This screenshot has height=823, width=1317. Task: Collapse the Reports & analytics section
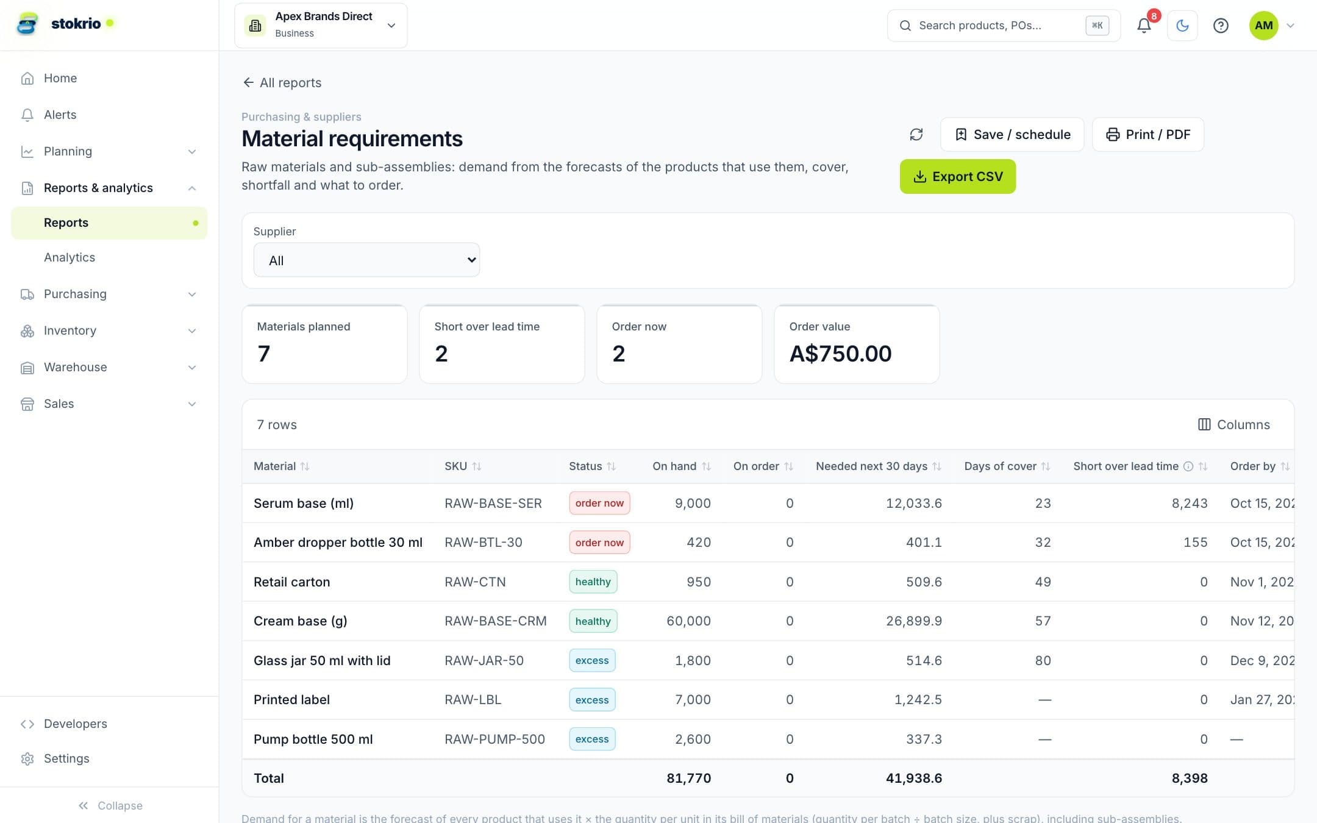click(192, 188)
